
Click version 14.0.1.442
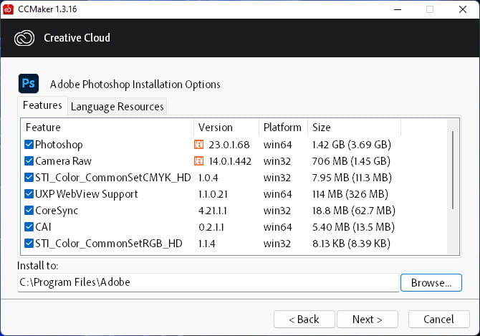point(230,161)
